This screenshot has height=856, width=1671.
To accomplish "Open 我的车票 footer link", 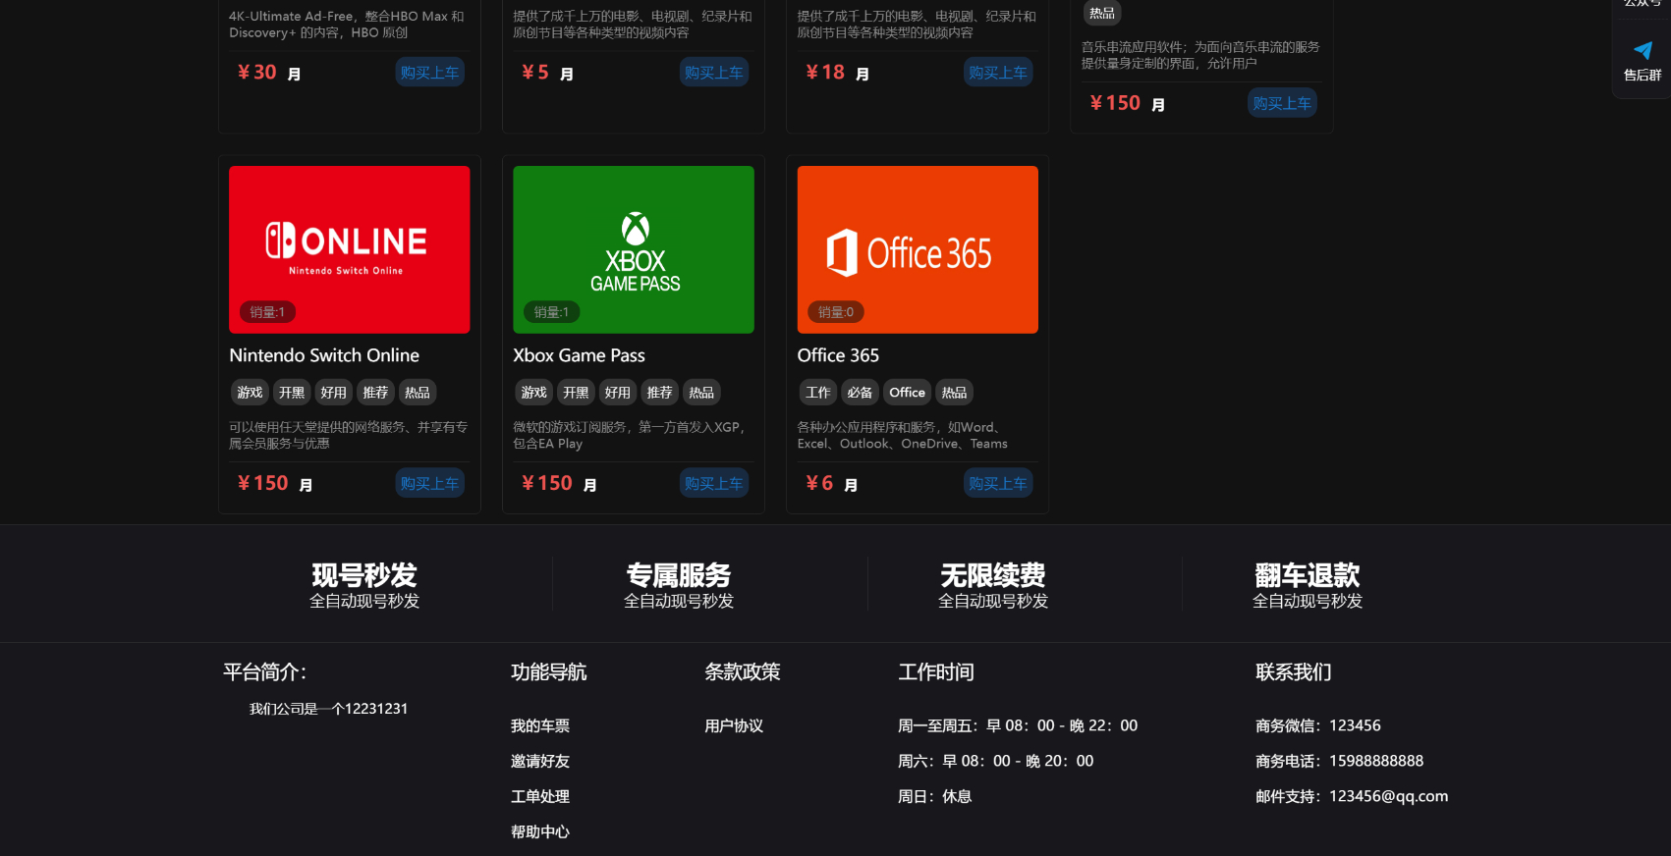I will [x=539, y=726].
